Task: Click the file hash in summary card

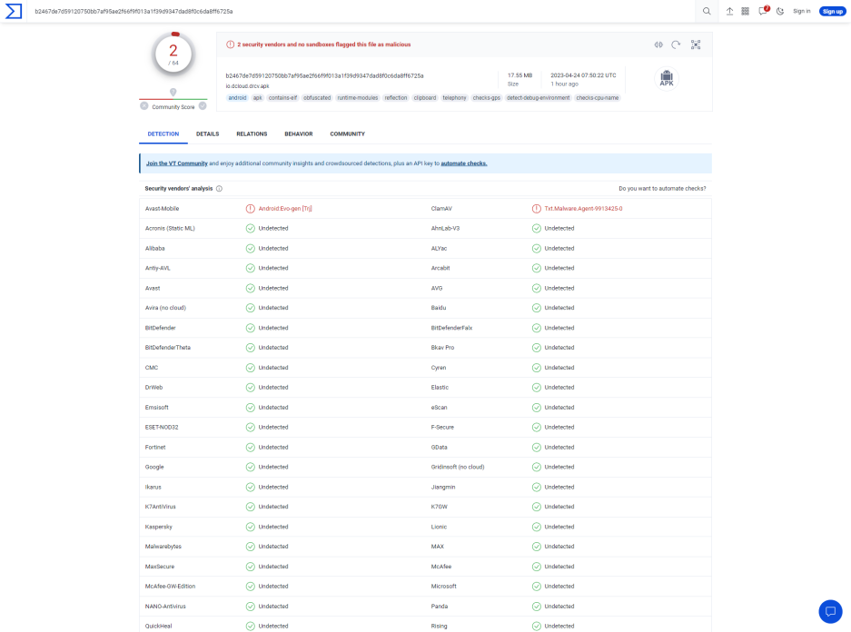Action: click(324, 76)
